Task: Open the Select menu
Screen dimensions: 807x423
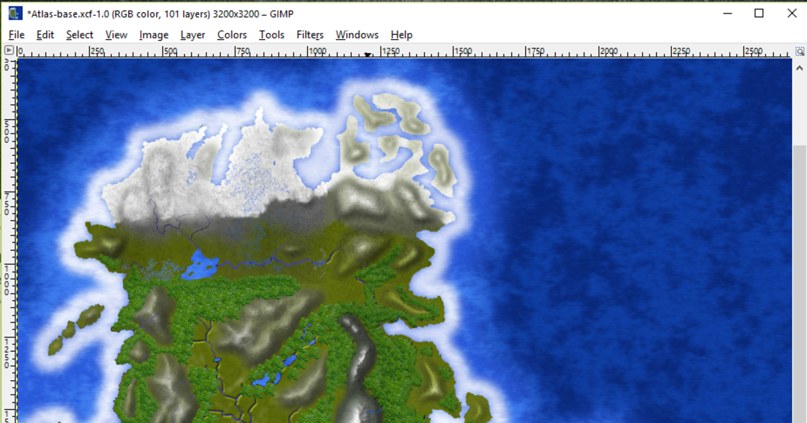Action: coord(79,34)
